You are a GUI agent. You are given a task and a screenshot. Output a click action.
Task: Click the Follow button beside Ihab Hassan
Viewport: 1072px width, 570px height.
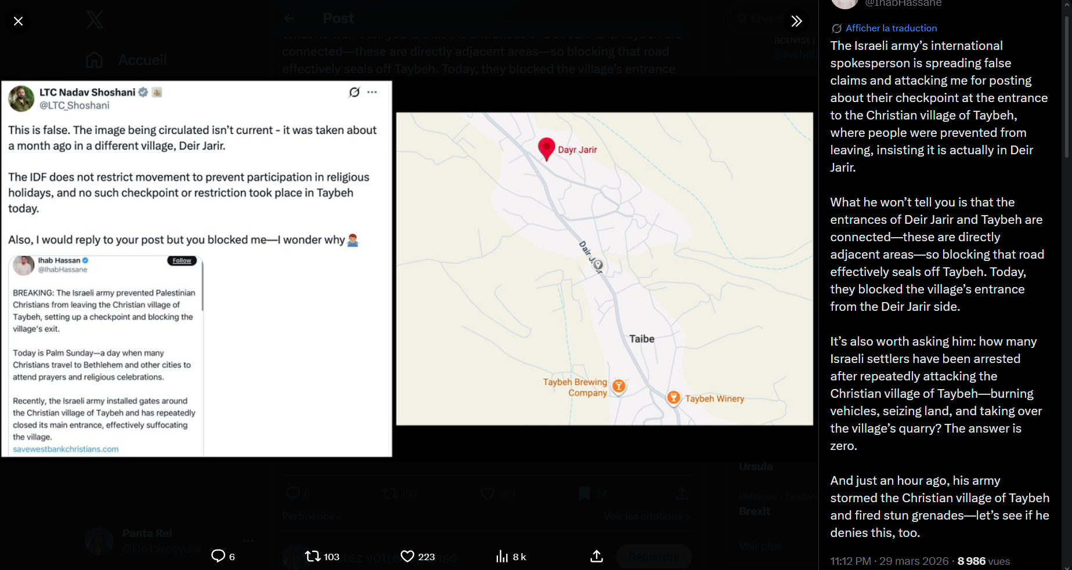click(182, 261)
